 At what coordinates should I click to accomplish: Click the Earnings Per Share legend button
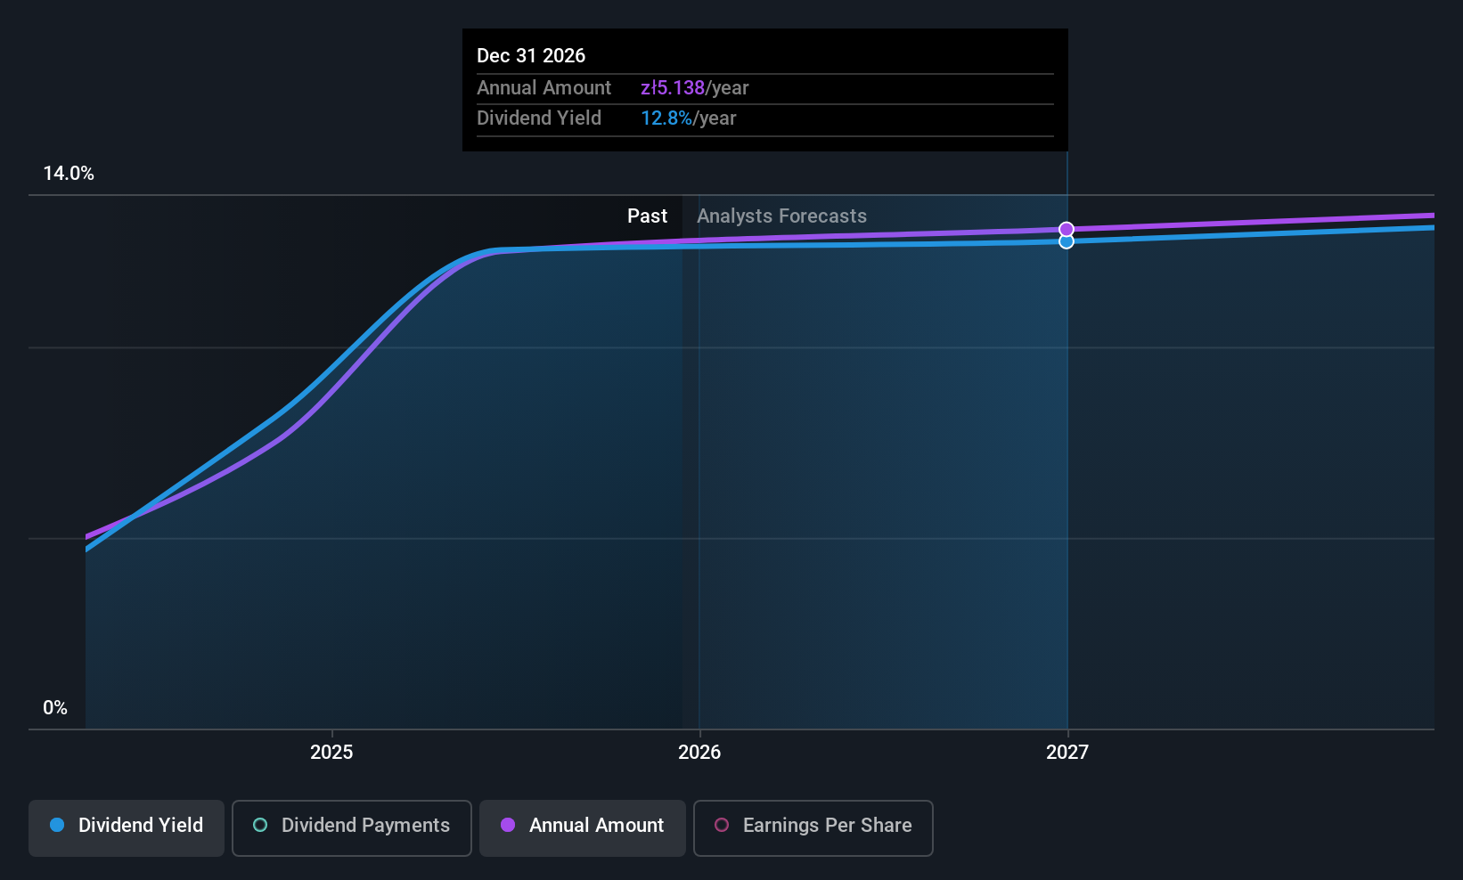tap(813, 827)
